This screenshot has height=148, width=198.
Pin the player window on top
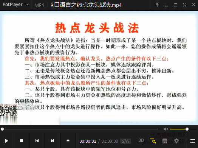pos(157,5)
